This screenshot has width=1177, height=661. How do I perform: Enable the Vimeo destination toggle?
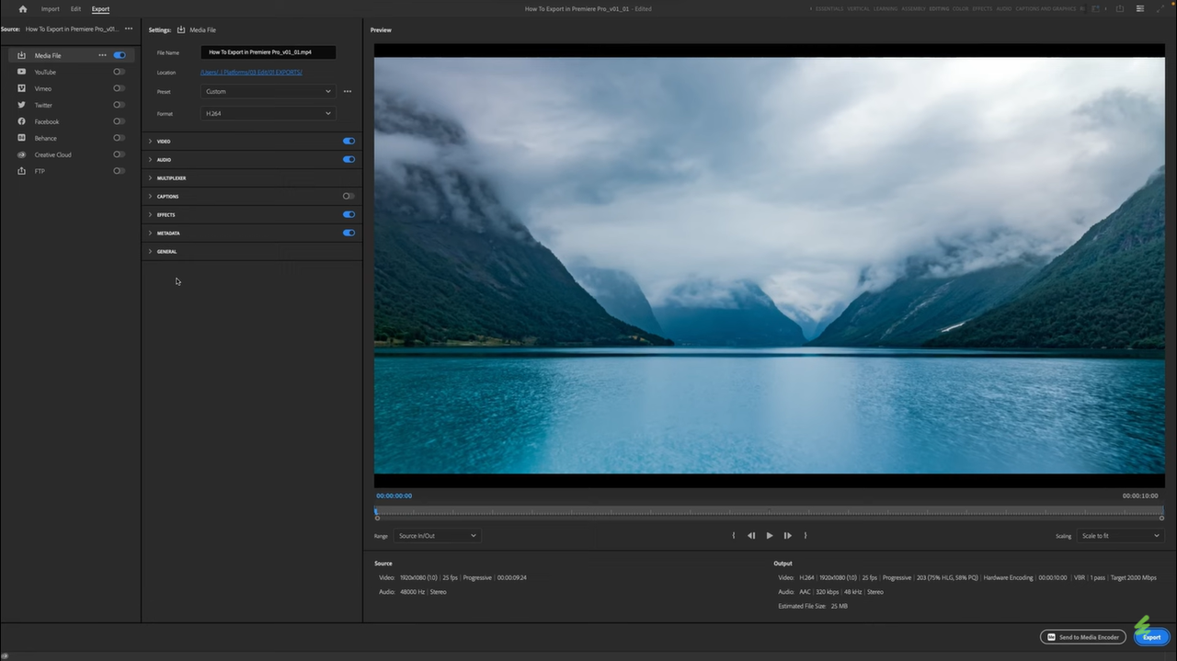pos(120,88)
